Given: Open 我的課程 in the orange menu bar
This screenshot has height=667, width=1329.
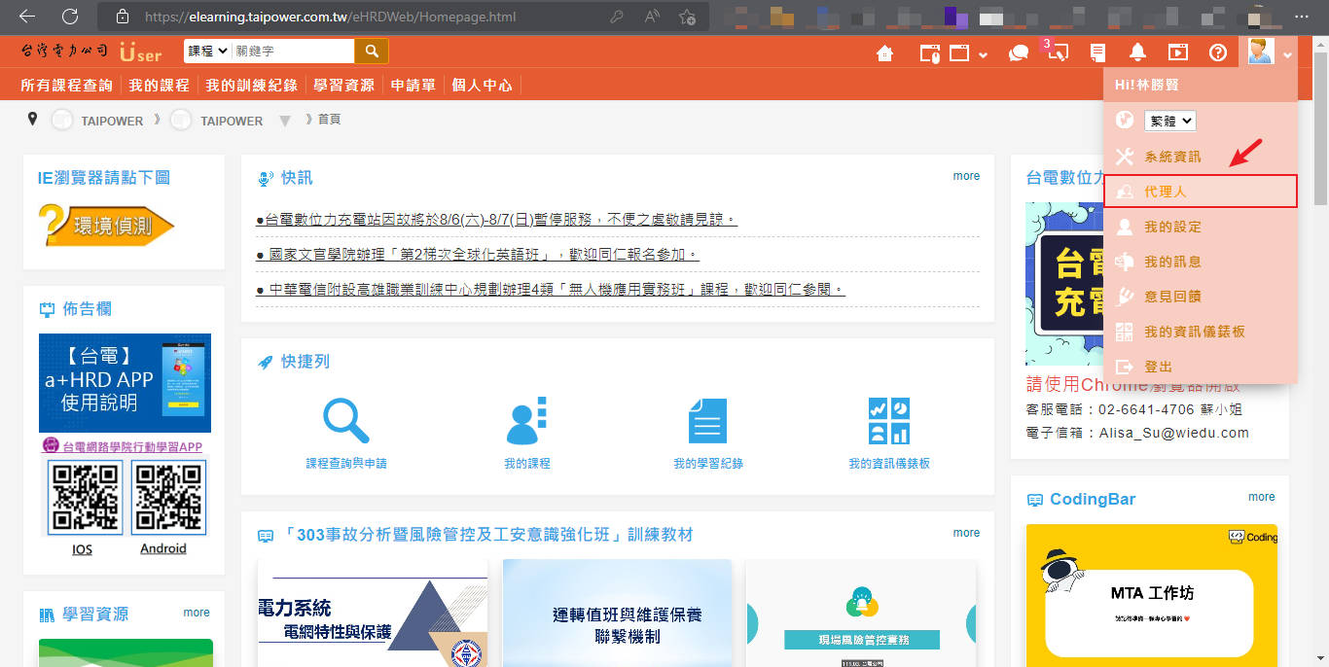Looking at the screenshot, I should [x=159, y=85].
